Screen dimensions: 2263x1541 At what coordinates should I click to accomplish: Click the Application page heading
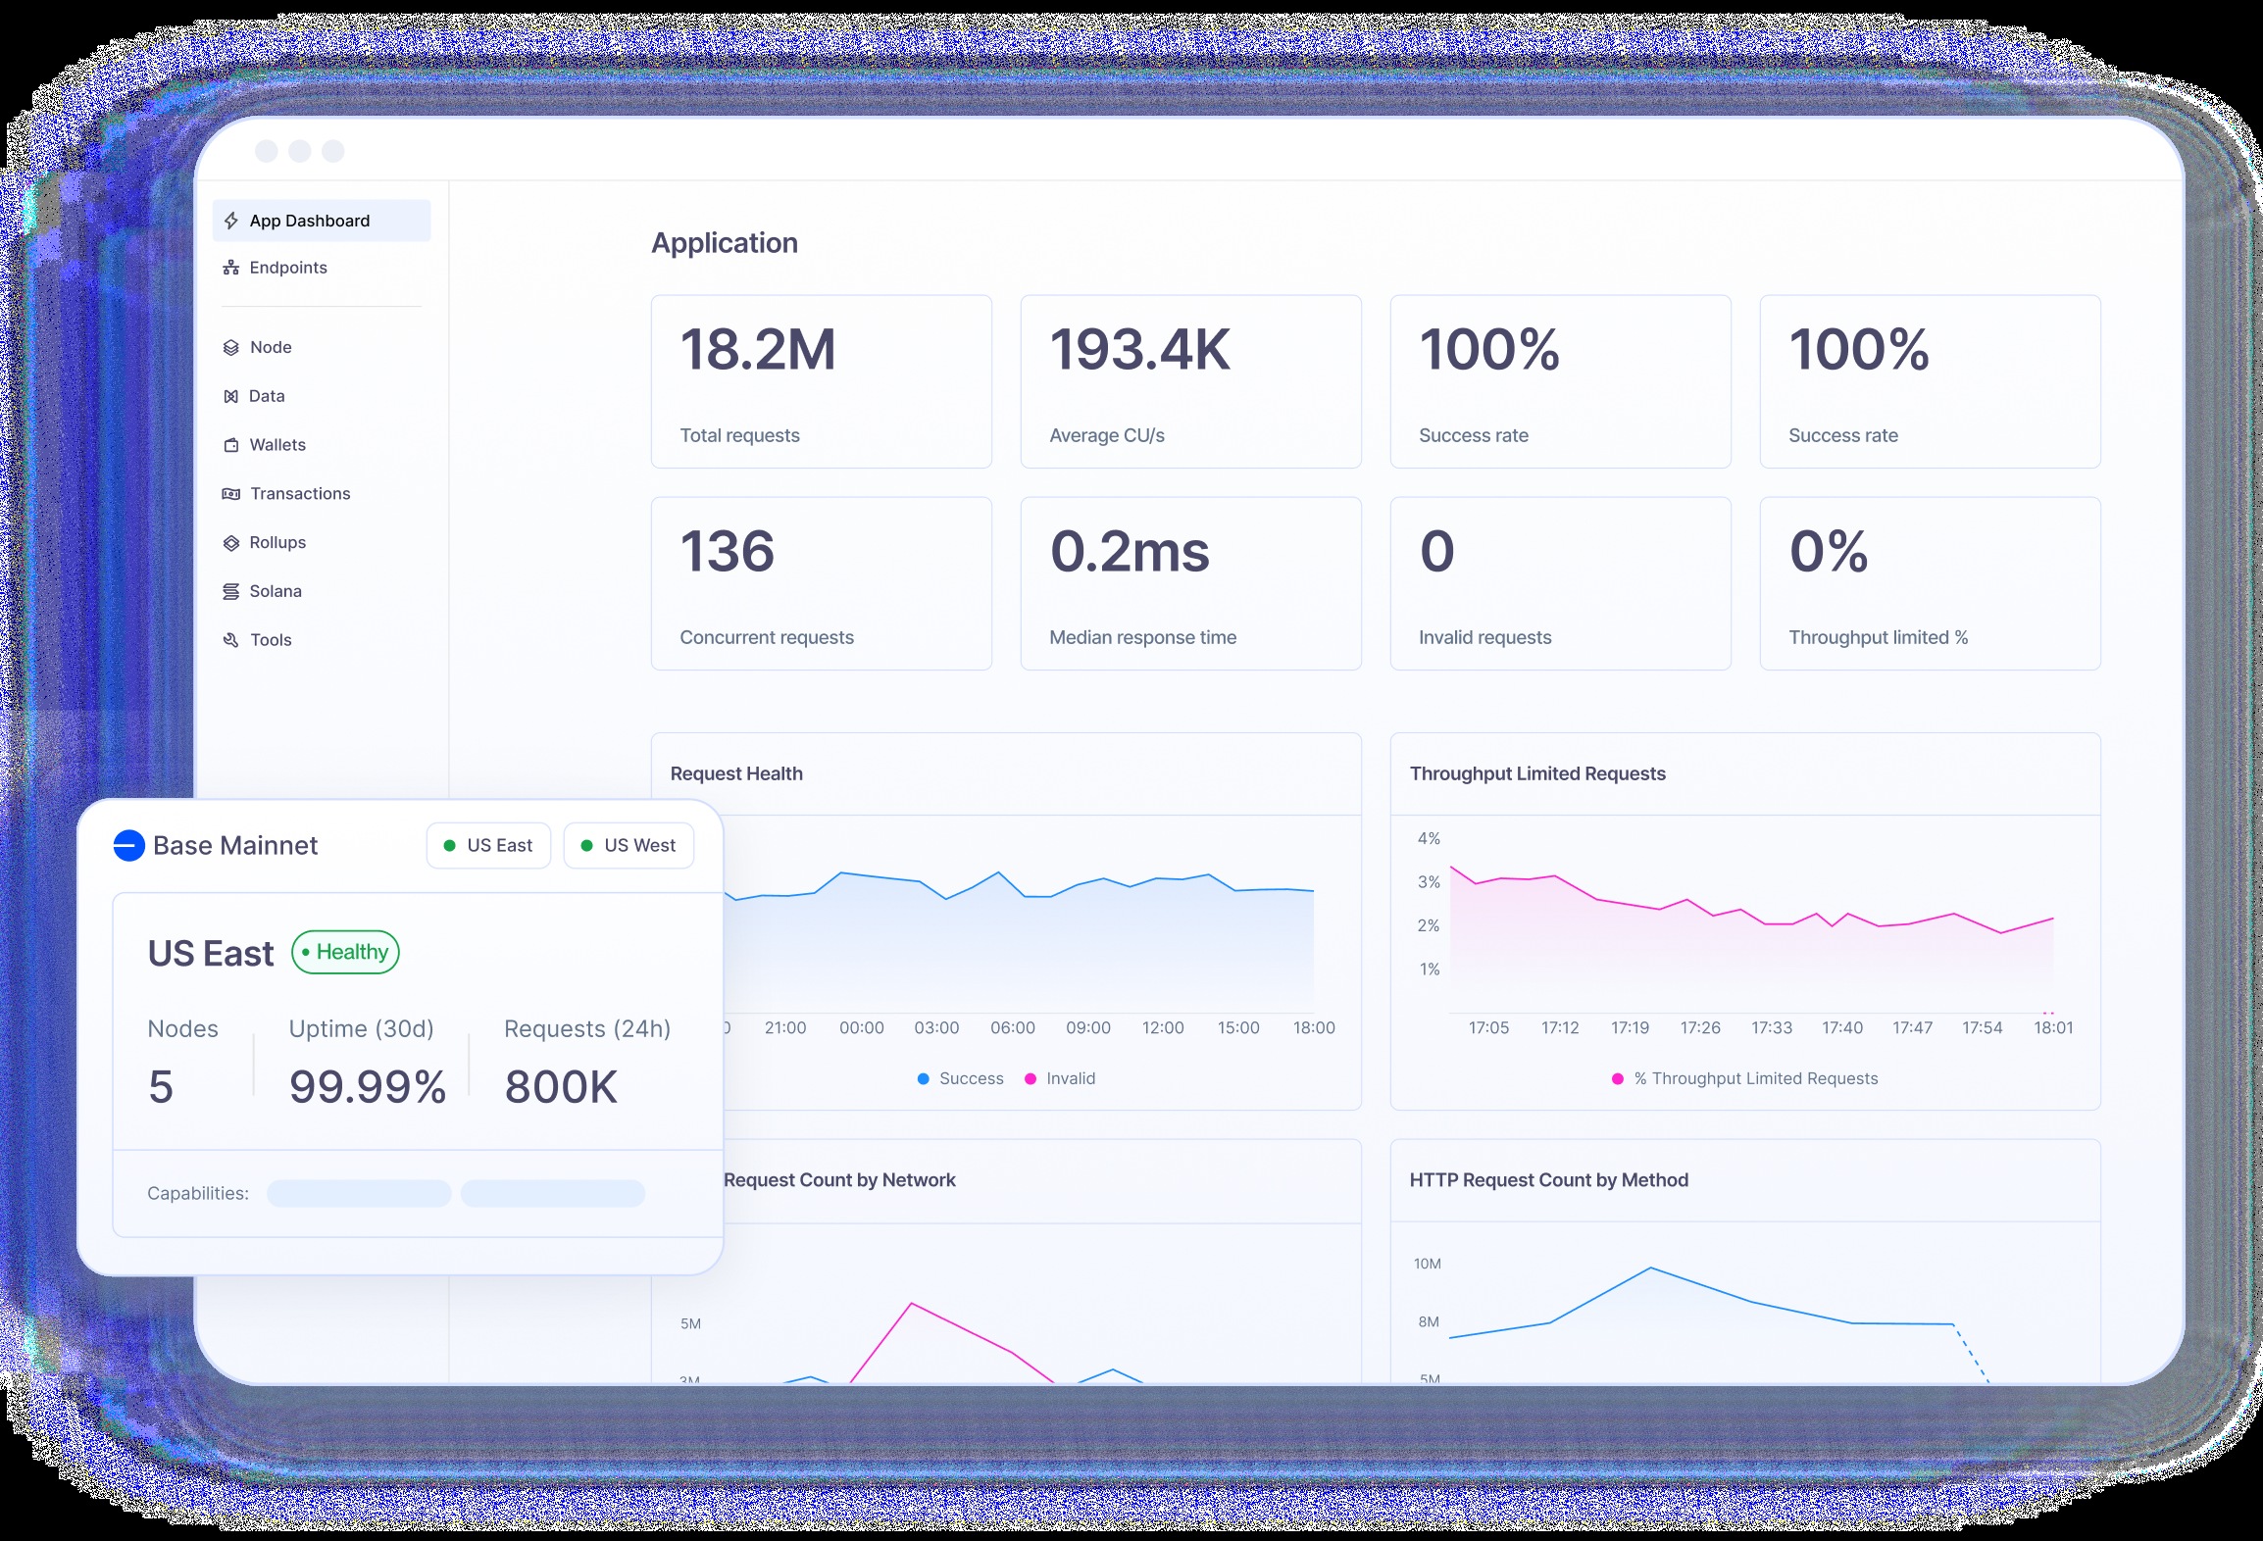pos(725,243)
